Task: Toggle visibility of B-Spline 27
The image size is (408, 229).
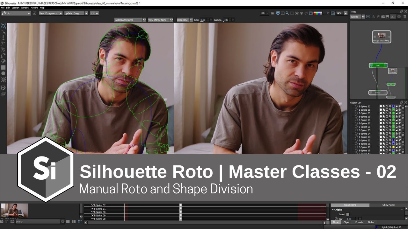Action: [x=400, y=123]
